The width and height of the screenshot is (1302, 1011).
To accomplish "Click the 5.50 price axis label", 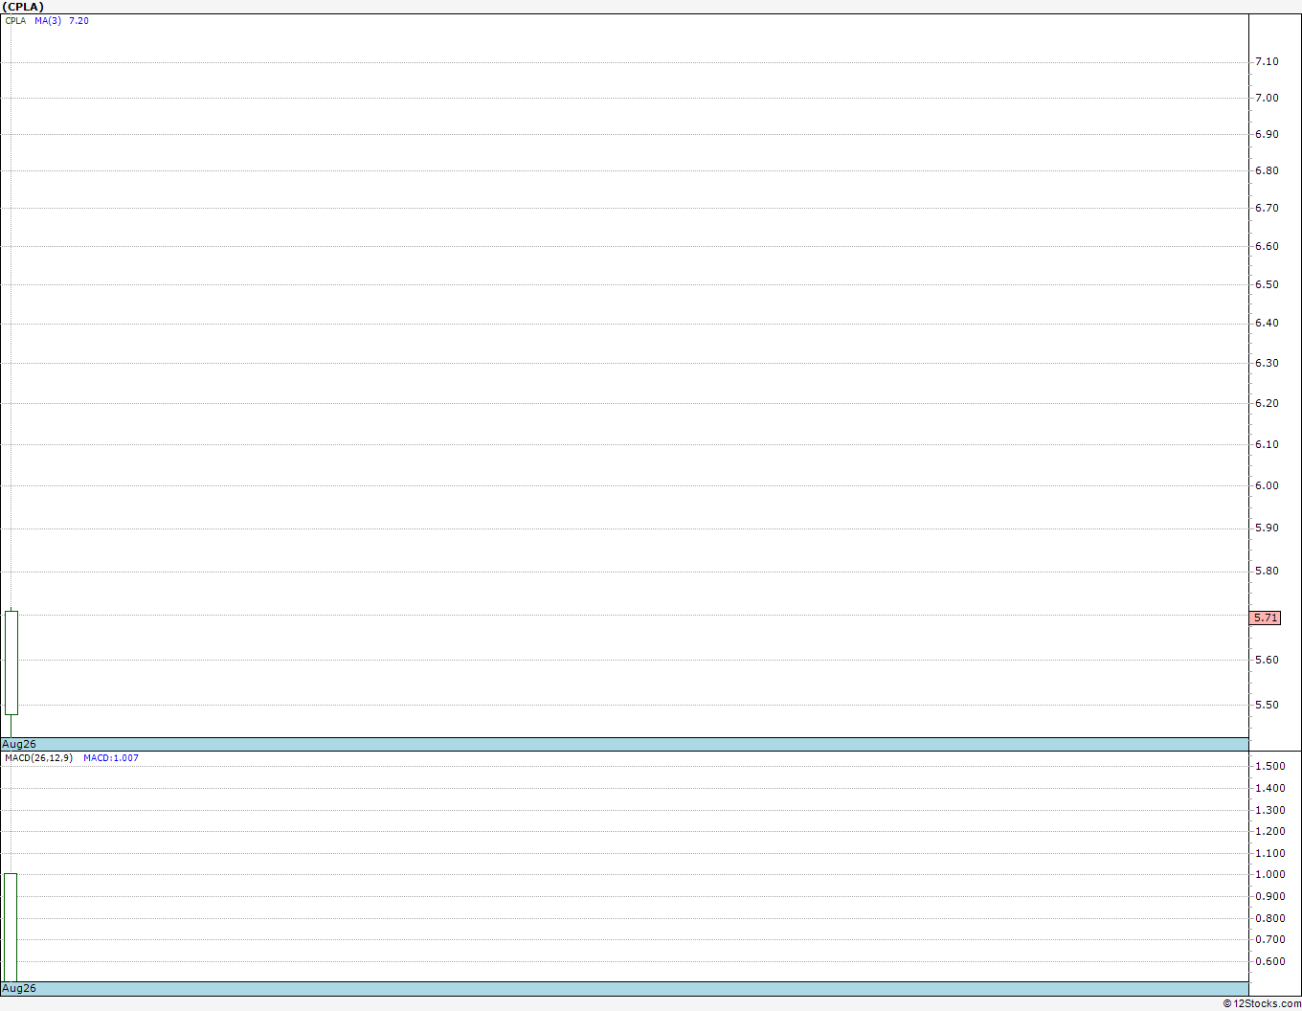I will pyautogui.click(x=1267, y=705).
